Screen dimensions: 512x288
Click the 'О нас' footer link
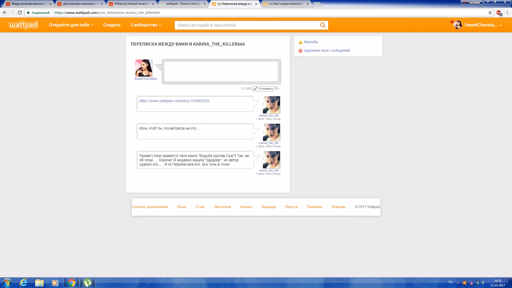(200, 207)
